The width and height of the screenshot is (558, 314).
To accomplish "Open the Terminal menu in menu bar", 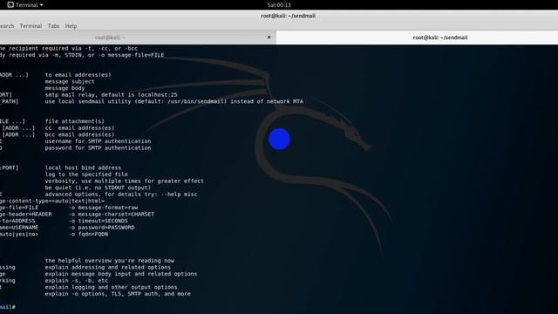I will 31,26.
